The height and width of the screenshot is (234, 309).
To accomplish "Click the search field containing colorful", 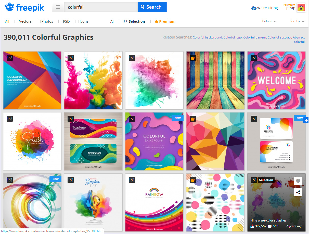I will pyautogui.click(x=101, y=7).
